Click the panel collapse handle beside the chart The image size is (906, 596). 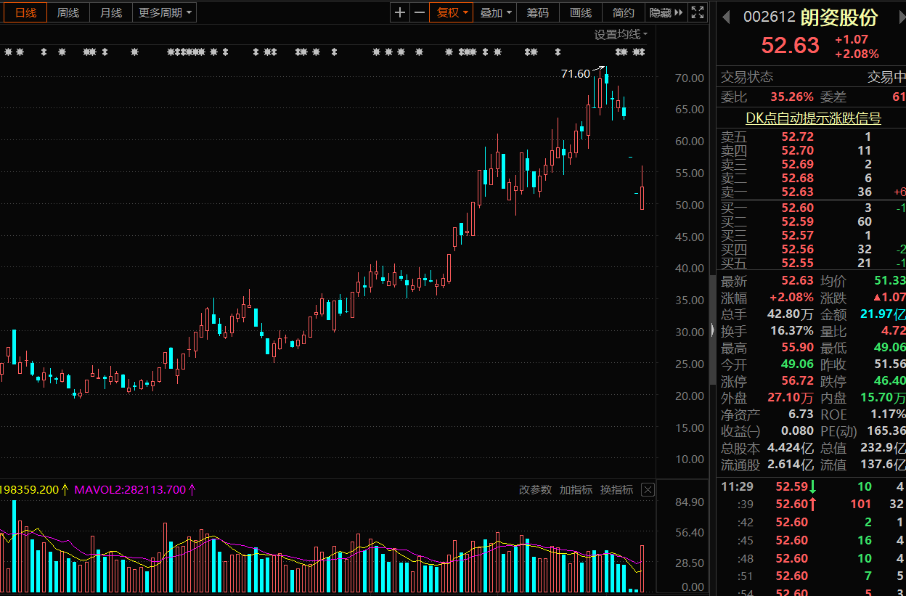click(712, 330)
